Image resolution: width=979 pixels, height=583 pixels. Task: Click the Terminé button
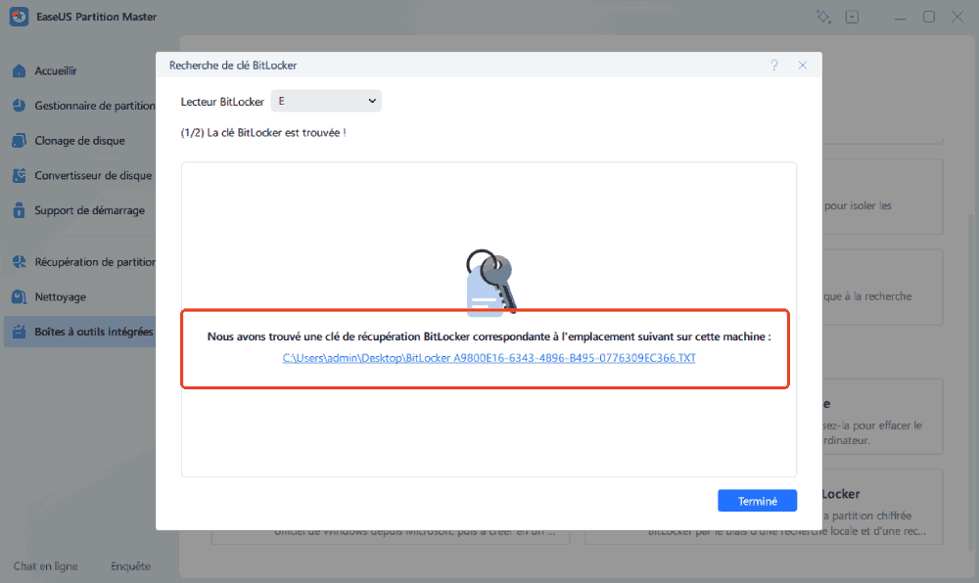pyautogui.click(x=758, y=501)
